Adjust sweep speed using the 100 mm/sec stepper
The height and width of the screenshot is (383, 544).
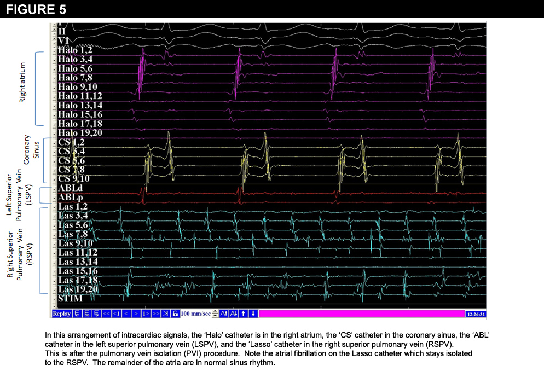215,314
